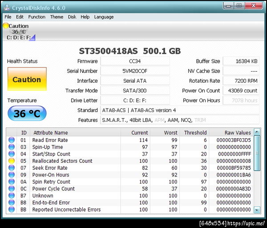Click the yellow dot for Reallocated Sectors Count
The image size is (267, 228).
pyautogui.click(x=12, y=161)
